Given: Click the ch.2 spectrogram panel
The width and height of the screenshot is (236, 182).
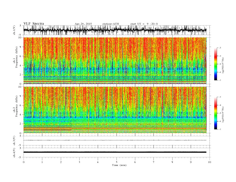Looking at the screenshot, I should click(115, 110).
